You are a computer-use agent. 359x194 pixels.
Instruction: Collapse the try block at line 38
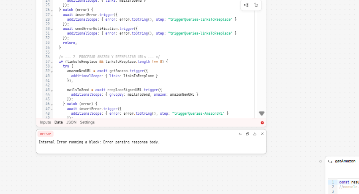click(52, 67)
